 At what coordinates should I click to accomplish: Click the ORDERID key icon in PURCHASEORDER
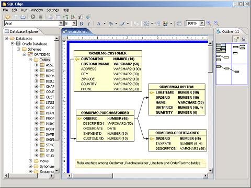[x=79, y=119]
